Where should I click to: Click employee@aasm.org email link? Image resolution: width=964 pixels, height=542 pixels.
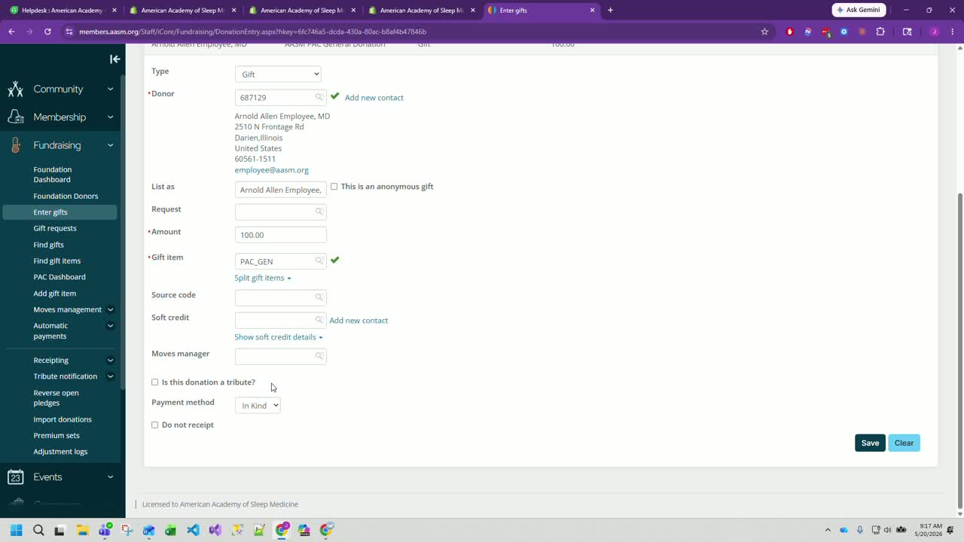pos(271,170)
